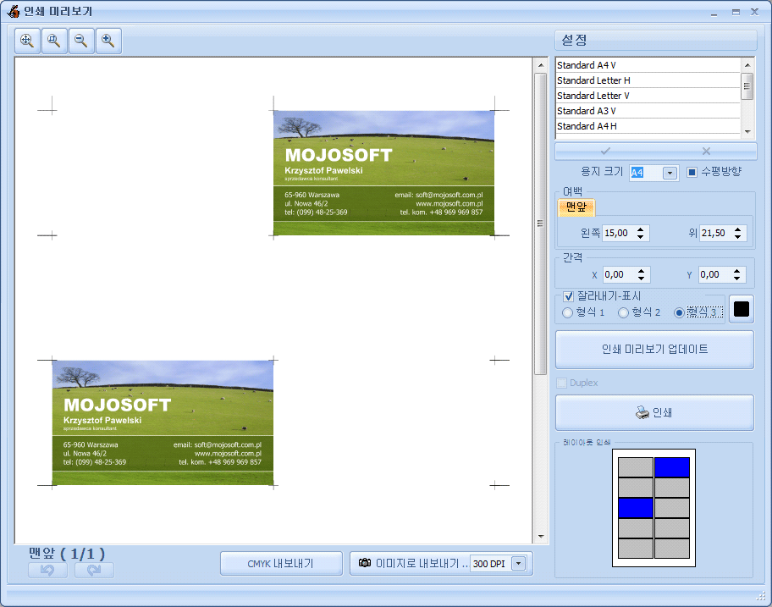Image resolution: width=772 pixels, height=607 pixels.
Task: Close the 인쇄 미리보기 window
Action: click(x=754, y=13)
